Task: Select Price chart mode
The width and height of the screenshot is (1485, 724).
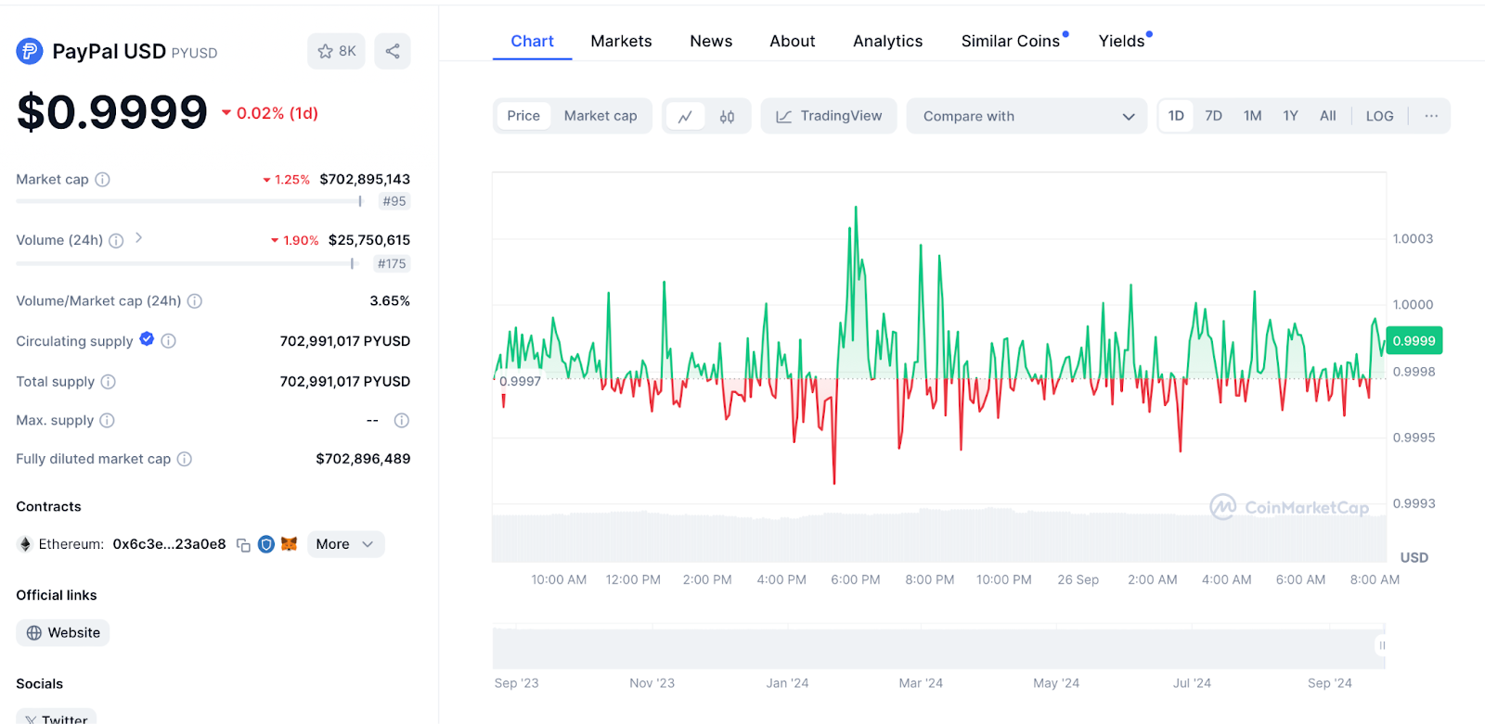Action: tap(523, 116)
